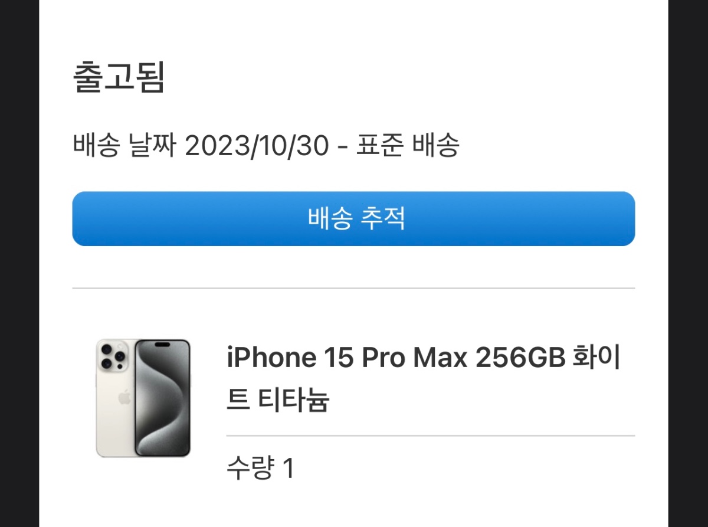Viewport: 708px width, 527px height.
Task: Tap the 배송 추적 tracking button
Action: 353,218
